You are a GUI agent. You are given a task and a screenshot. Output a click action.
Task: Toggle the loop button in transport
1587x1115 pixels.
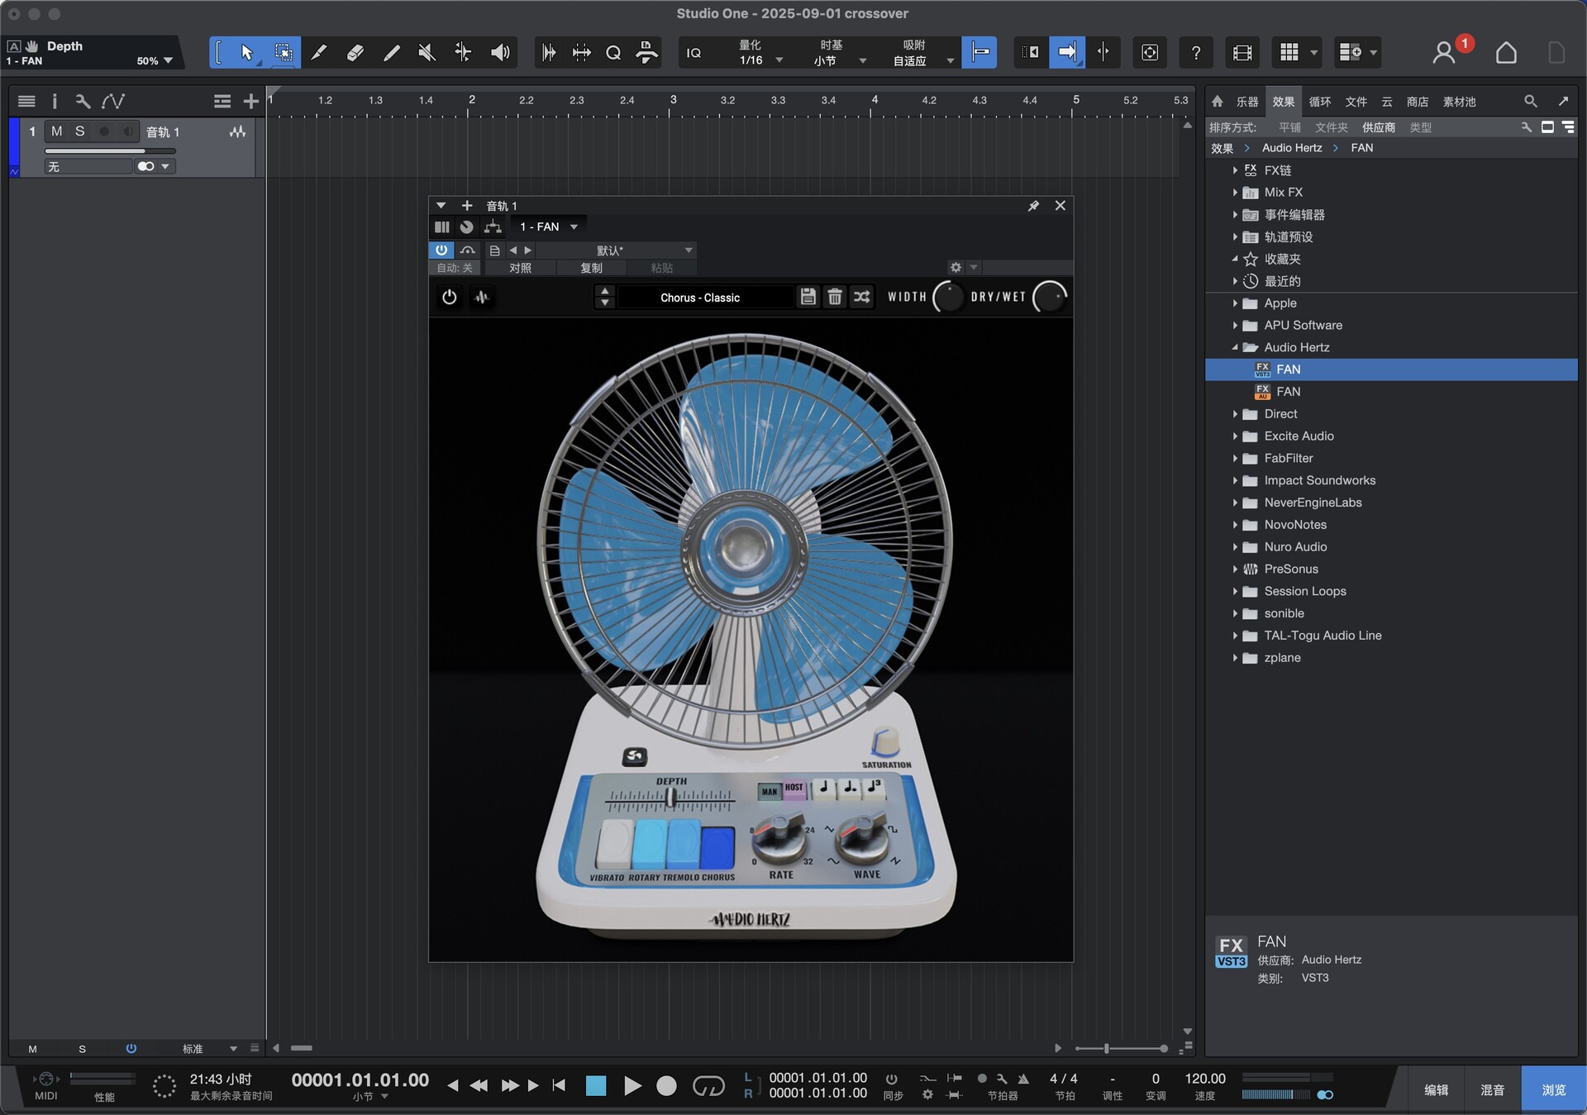[x=708, y=1085]
